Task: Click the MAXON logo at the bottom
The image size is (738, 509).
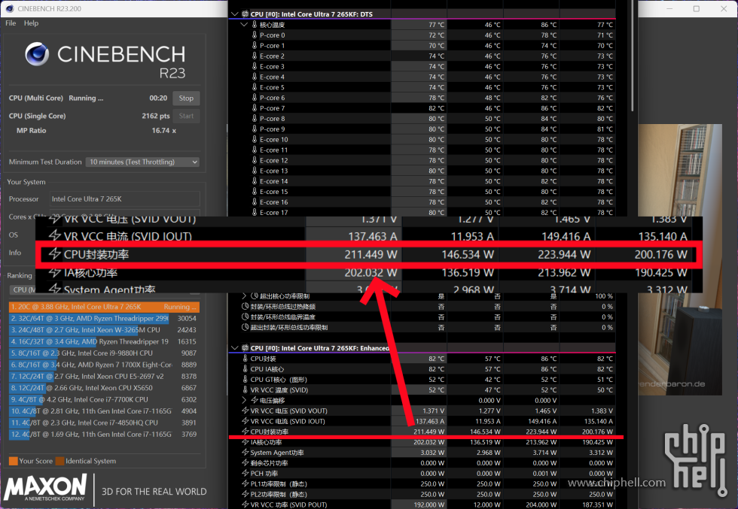Action: click(x=45, y=487)
